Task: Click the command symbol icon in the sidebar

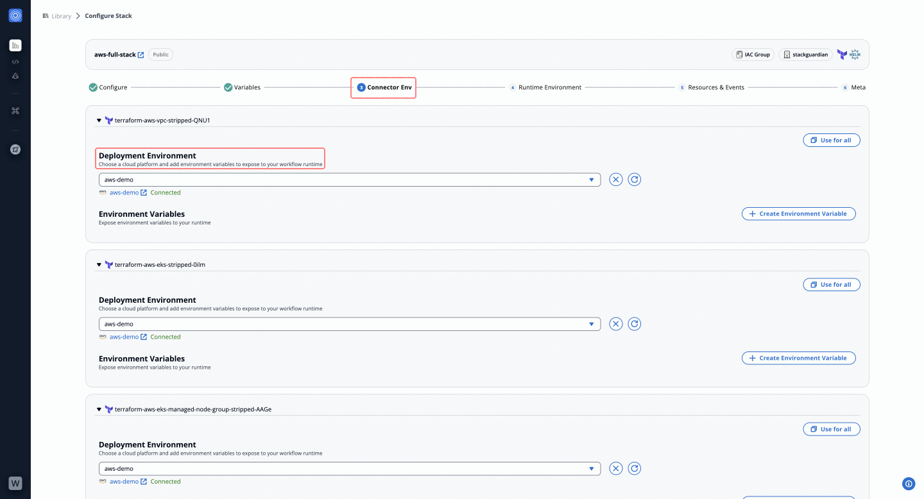Action: [x=15, y=111]
